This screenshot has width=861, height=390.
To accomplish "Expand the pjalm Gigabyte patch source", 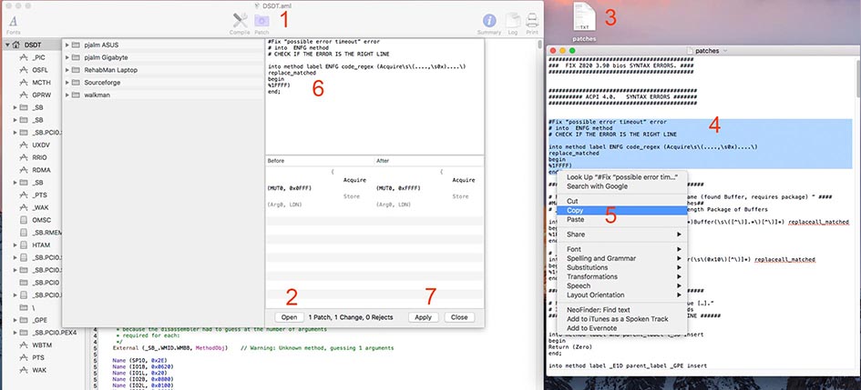I will 67,57.
